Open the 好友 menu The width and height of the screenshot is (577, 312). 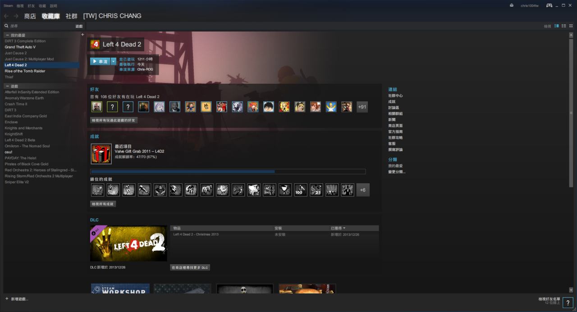point(31,6)
